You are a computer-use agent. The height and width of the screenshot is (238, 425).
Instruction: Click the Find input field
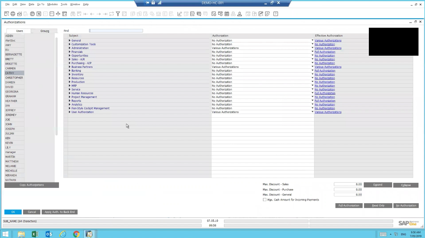[x=116, y=31]
